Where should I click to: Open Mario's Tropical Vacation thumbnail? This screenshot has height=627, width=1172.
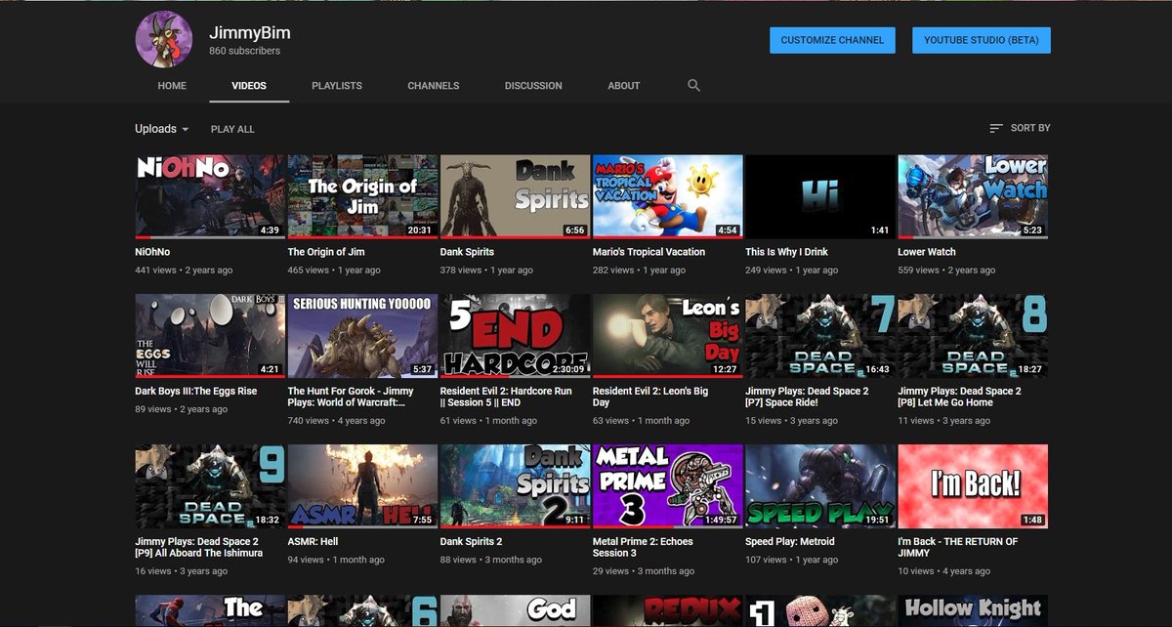click(x=667, y=197)
